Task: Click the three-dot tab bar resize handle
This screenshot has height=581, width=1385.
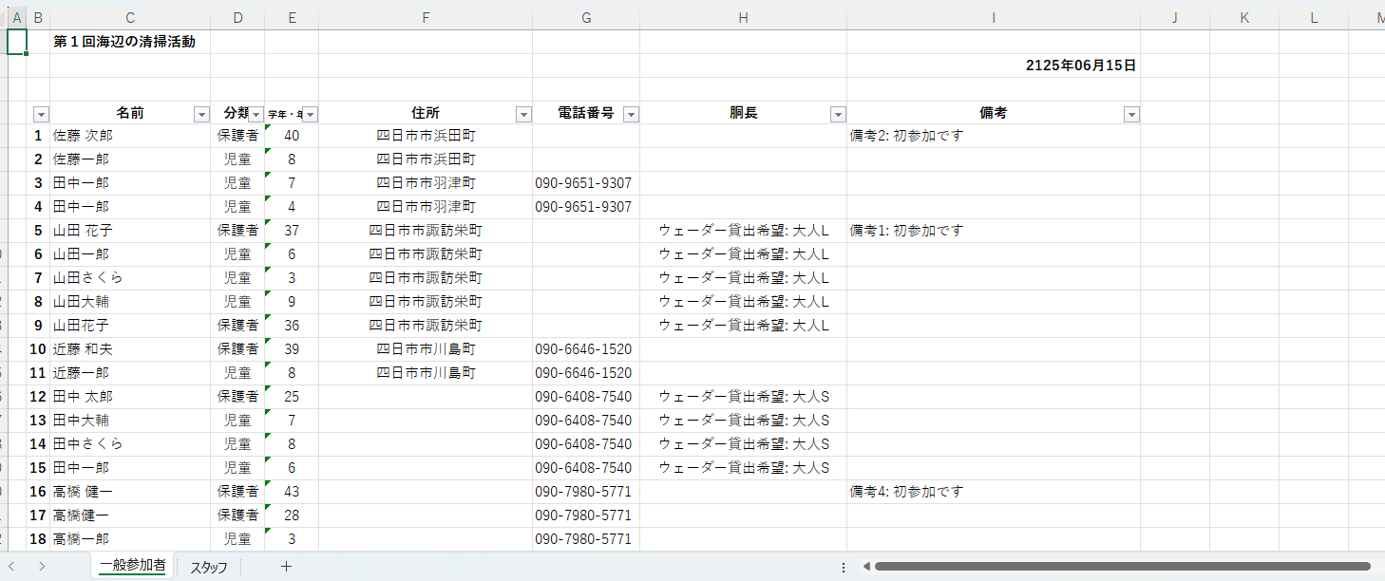Action: click(844, 567)
